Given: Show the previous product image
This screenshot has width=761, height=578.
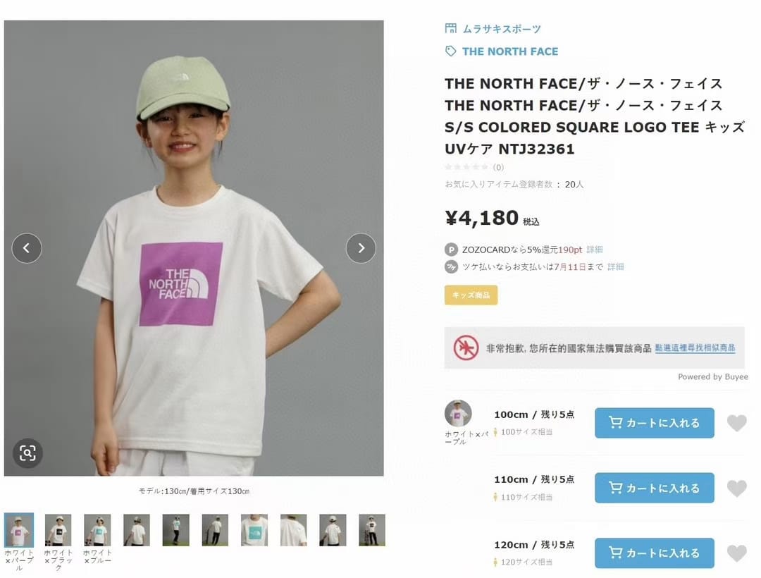Looking at the screenshot, I should pyautogui.click(x=27, y=248).
